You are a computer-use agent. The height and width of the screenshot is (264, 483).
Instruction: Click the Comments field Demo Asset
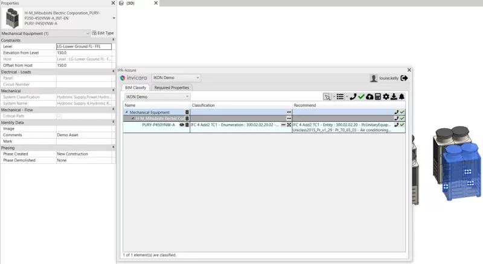(84, 135)
